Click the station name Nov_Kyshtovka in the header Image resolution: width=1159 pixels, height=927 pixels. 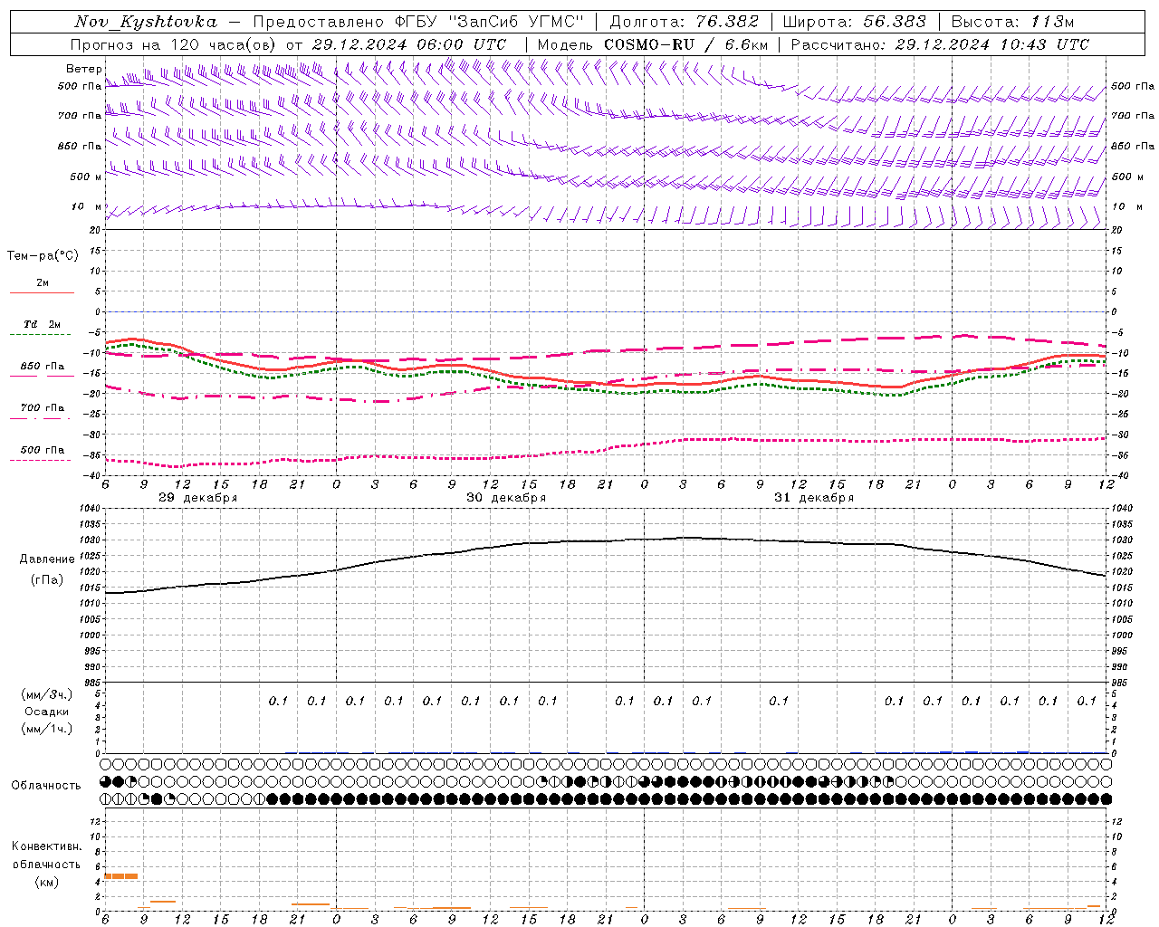click(145, 22)
